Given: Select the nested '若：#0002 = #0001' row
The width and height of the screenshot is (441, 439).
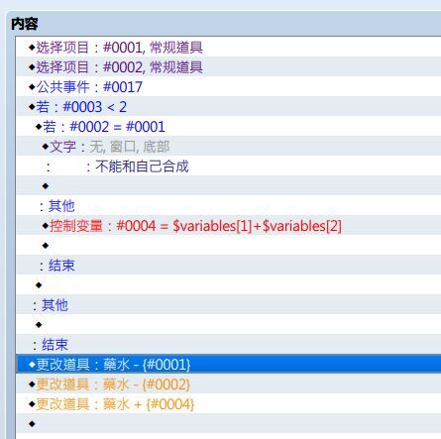Looking at the screenshot, I should 228,126.
